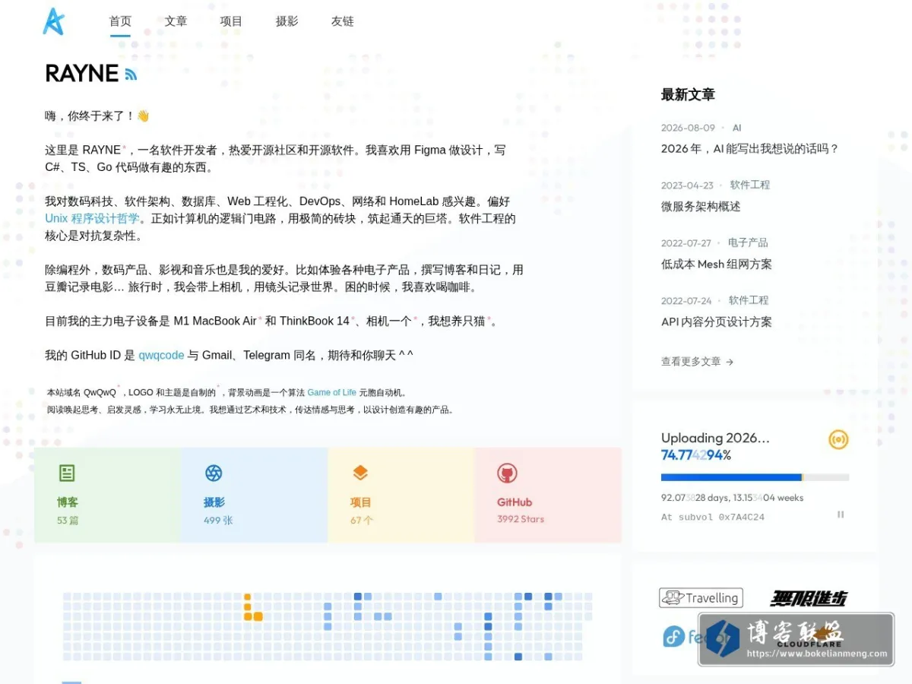The width and height of the screenshot is (912, 684).
Task: Click the GitHub octocat icon
Action: (507, 473)
